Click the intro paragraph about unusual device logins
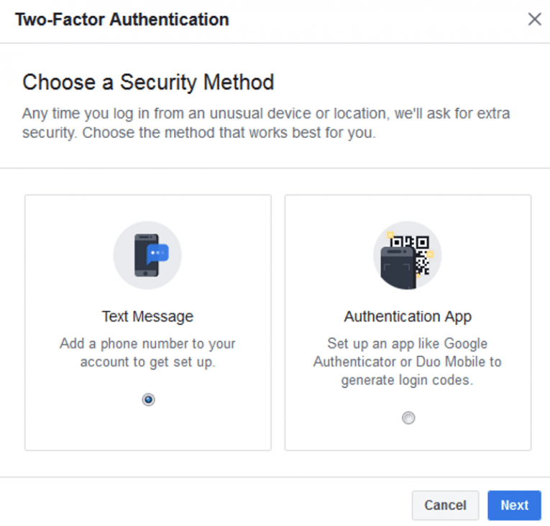550x526 pixels. (266, 124)
